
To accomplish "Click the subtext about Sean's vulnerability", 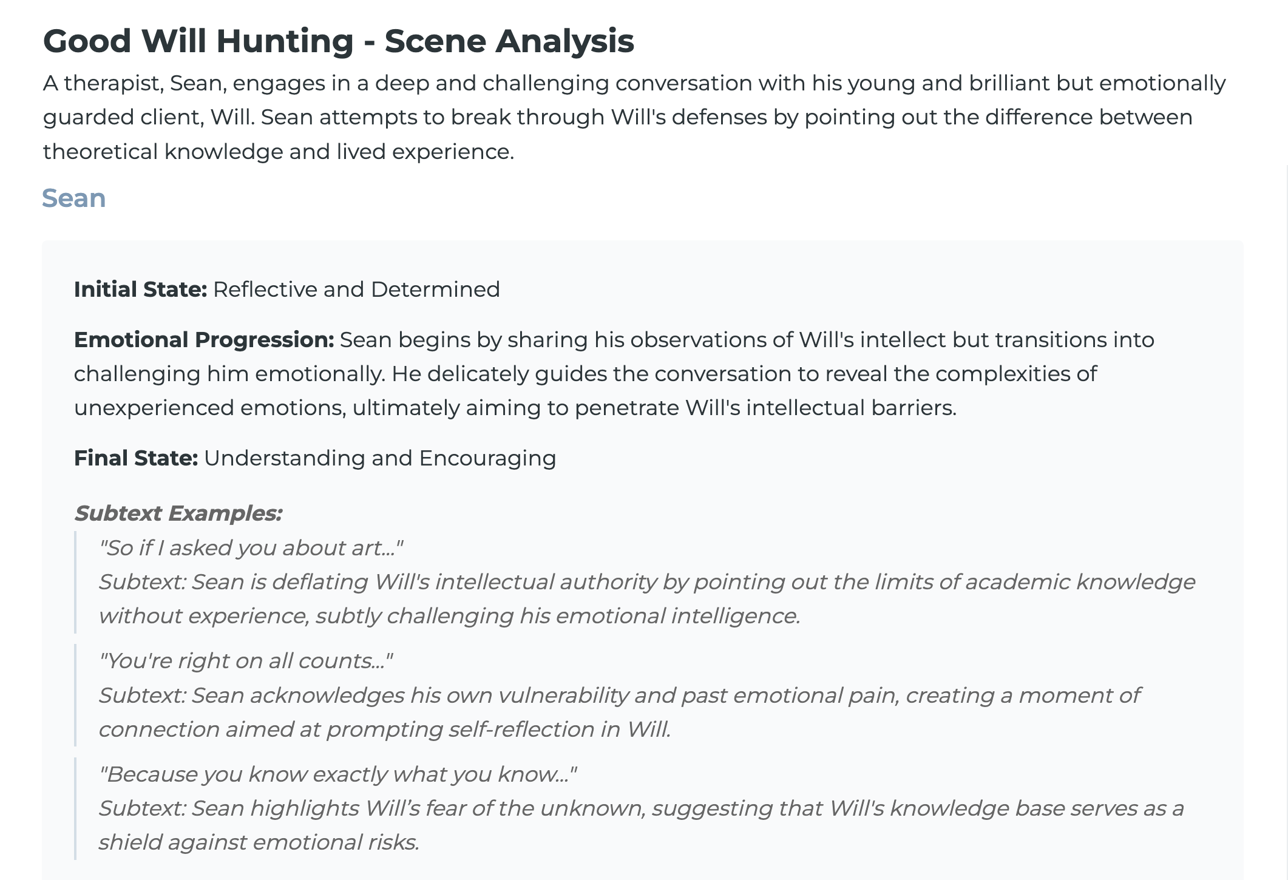I will point(619,712).
